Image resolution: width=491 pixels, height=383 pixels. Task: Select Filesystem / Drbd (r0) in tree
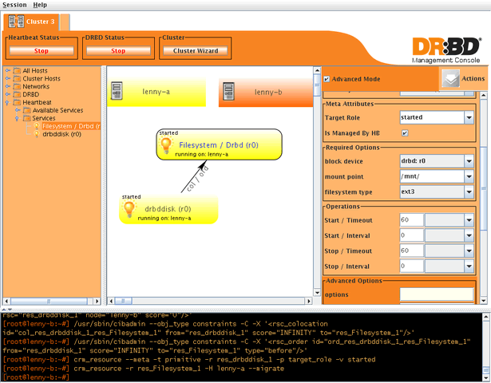point(71,126)
